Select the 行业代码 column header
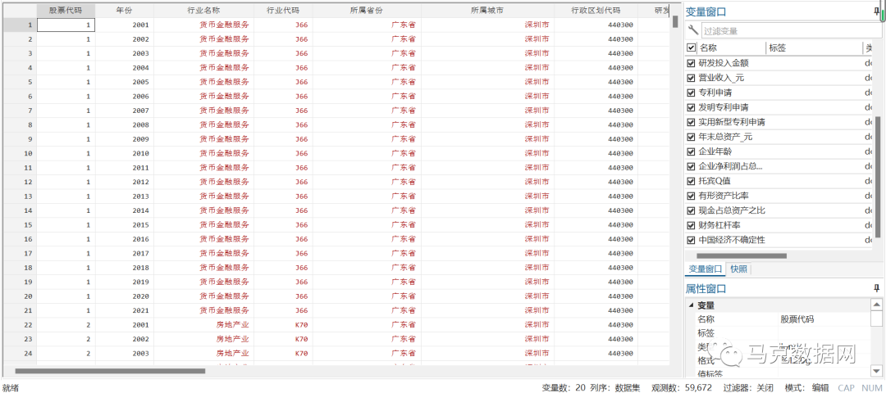Viewport: 886px width, 393px height. pos(283,11)
